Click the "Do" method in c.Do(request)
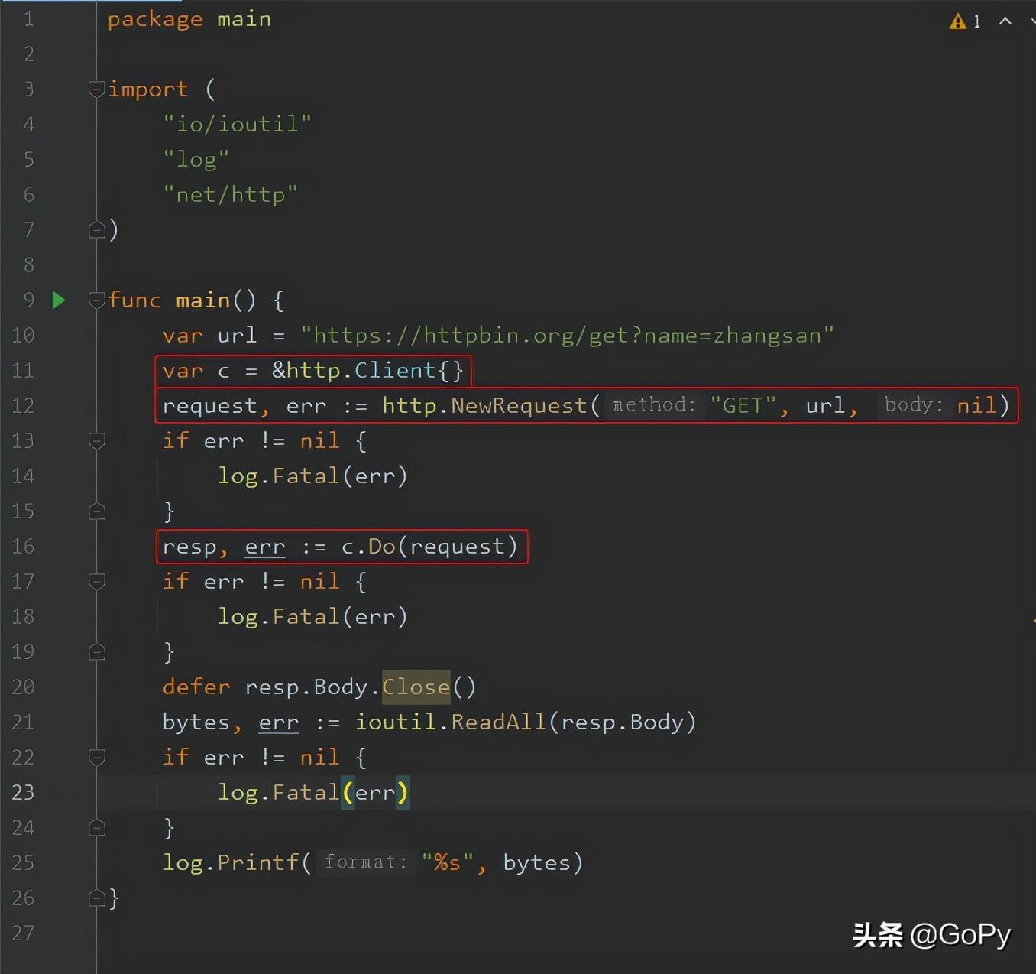This screenshot has height=974, width=1036. click(x=382, y=546)
